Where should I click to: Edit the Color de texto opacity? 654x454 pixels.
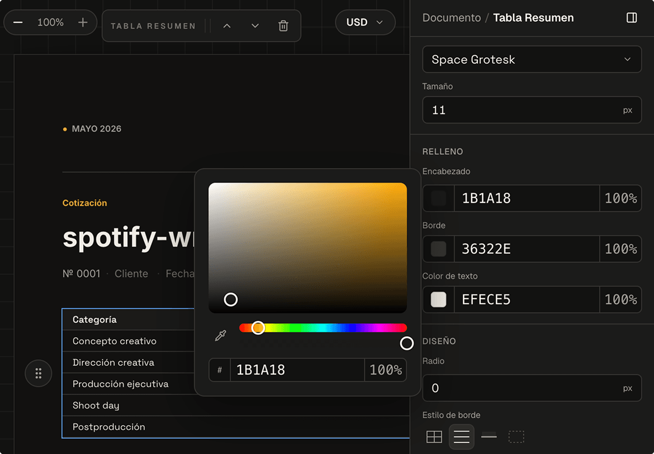(x=621, y=299)
